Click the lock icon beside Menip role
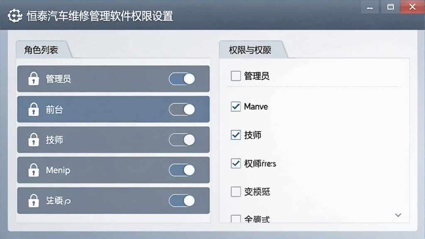 (x=34, y=170)
